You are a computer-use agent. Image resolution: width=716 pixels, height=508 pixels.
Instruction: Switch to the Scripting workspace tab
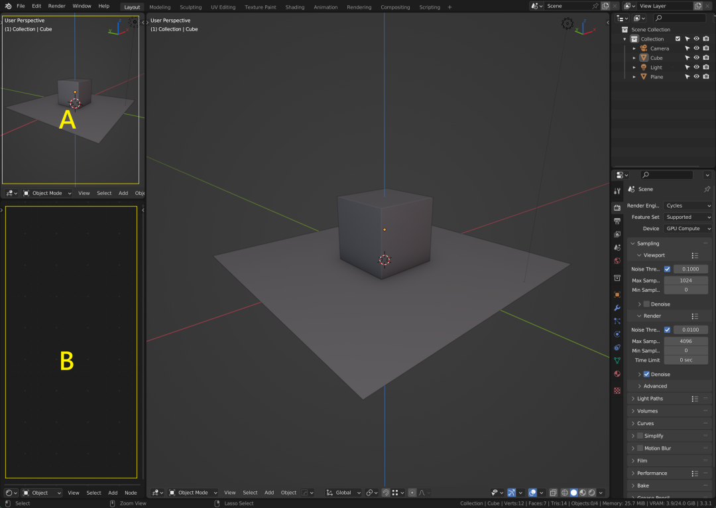click(x=429, y=7)
